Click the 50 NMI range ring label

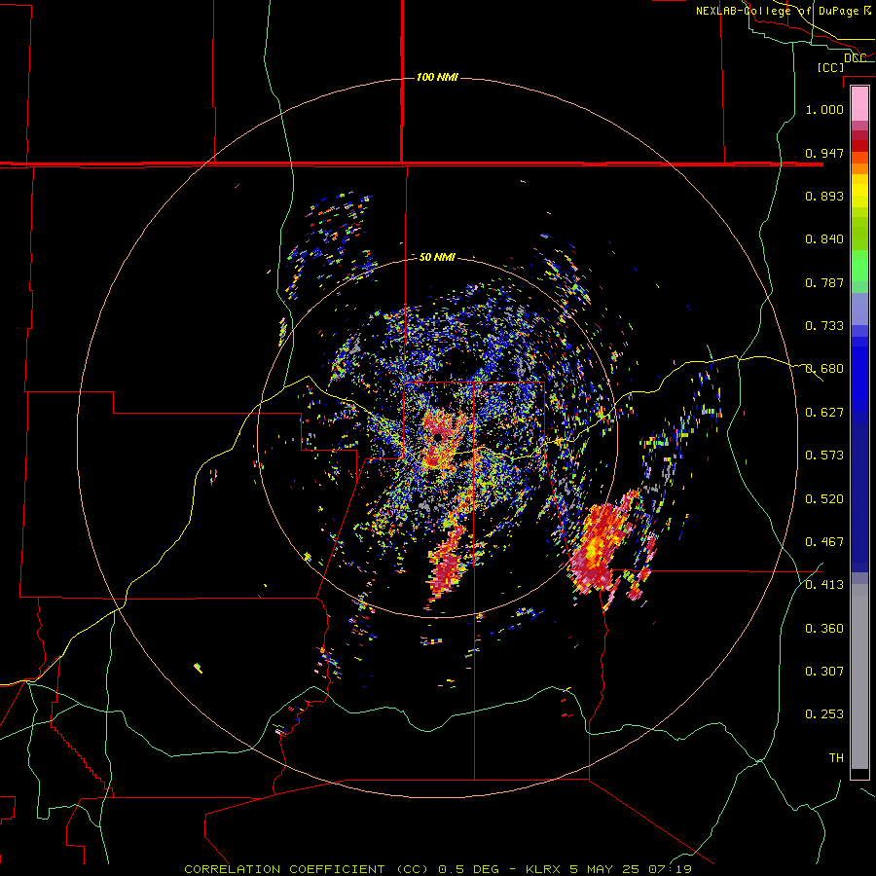(437, 257)
